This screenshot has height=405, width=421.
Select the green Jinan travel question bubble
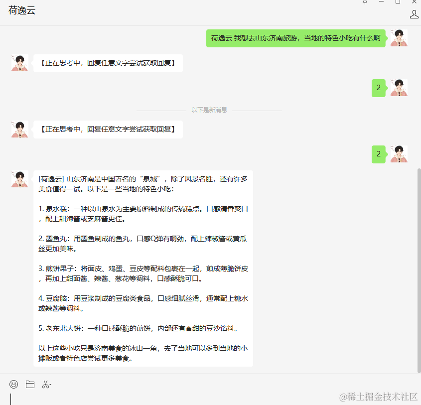[295, 38]
